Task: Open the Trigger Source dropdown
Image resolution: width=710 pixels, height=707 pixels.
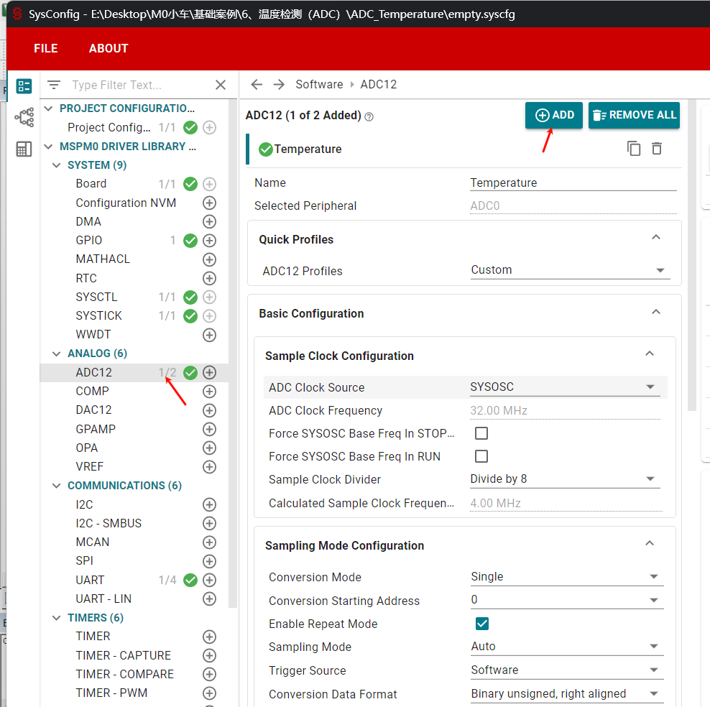Action: point(567,670)
